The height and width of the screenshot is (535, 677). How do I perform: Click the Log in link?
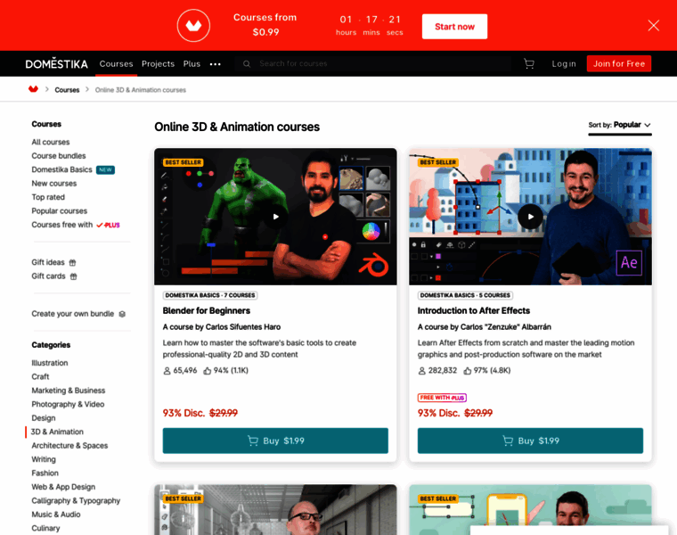point(564,64)
